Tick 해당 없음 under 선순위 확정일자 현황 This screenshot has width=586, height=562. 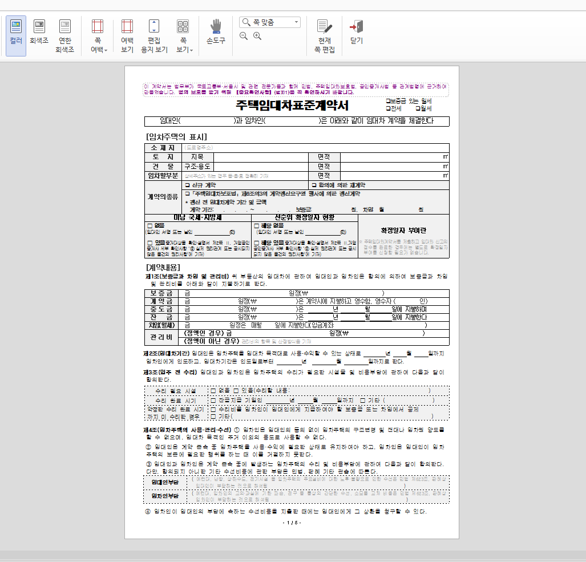click(x=257, y=226)
